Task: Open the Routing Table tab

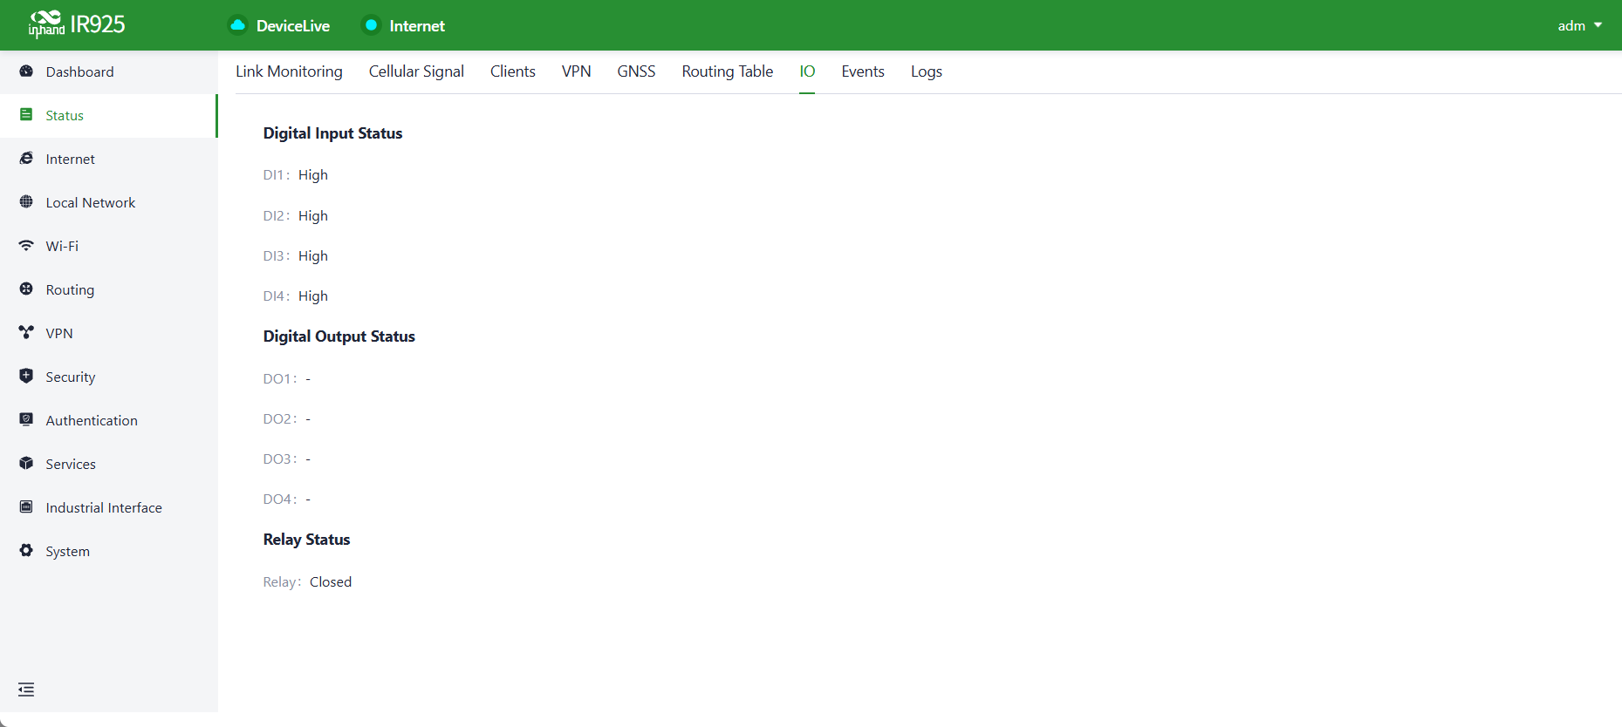Action: (x=728, y=71)
